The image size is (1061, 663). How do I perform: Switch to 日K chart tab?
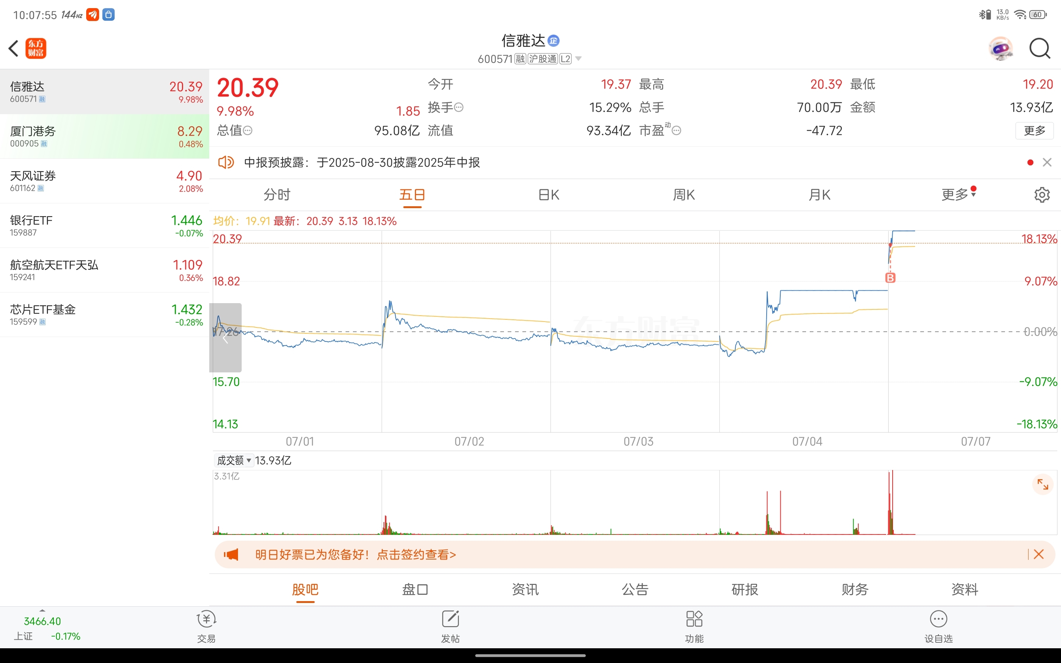[x=549, y=195]
